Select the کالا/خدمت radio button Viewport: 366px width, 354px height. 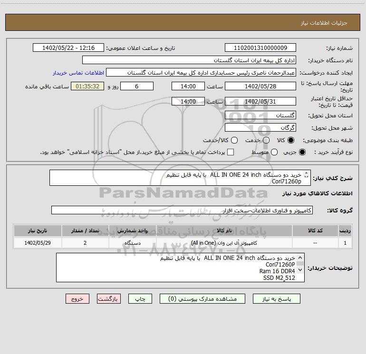(x=234, y=140)
